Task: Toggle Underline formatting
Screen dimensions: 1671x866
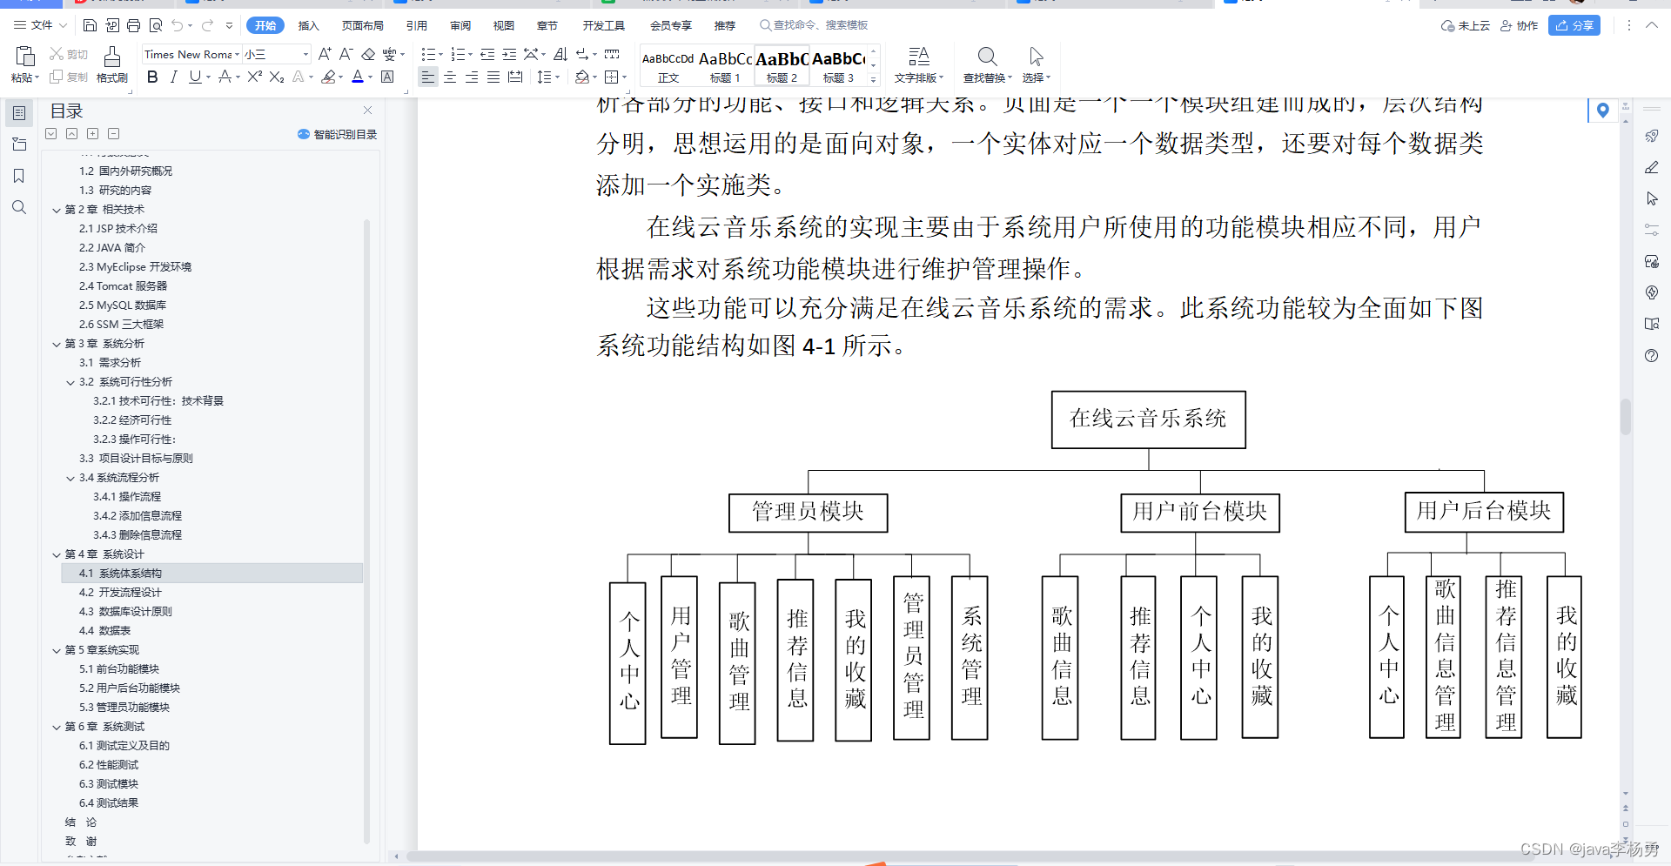Action: tap(194, 77)
